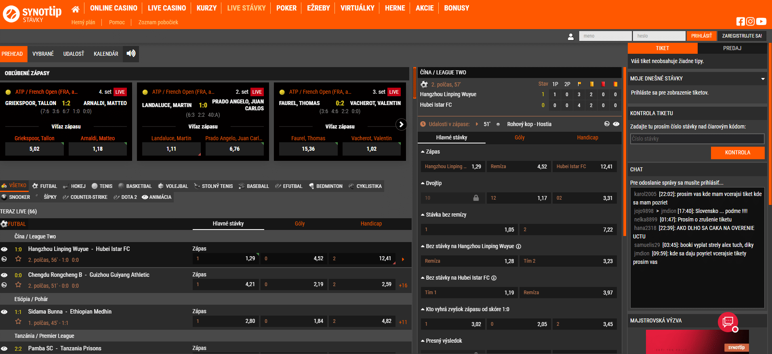Click the Synottip Stávky logo
This screenshot has height=354, width=772.
coord(32,14)
